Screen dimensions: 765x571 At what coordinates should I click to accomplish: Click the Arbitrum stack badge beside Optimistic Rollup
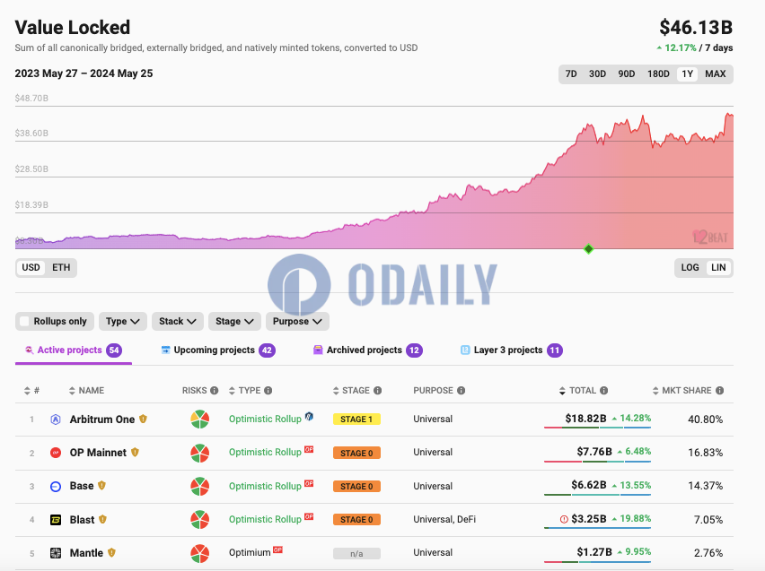[309, 416]
